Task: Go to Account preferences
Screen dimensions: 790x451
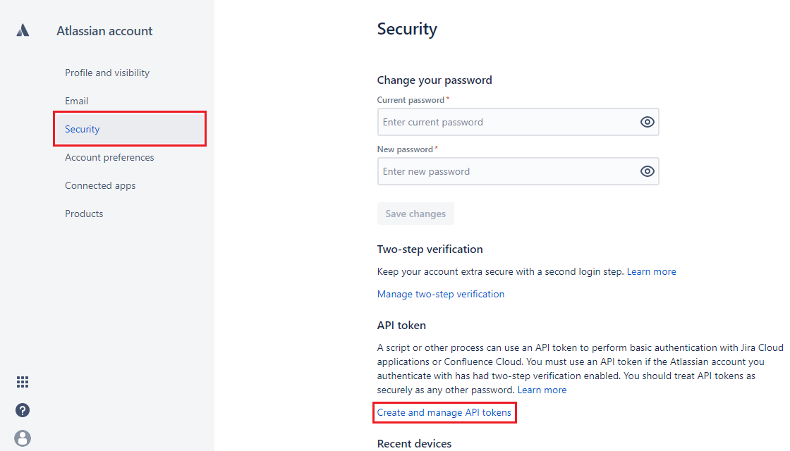Action: [109, 158]
